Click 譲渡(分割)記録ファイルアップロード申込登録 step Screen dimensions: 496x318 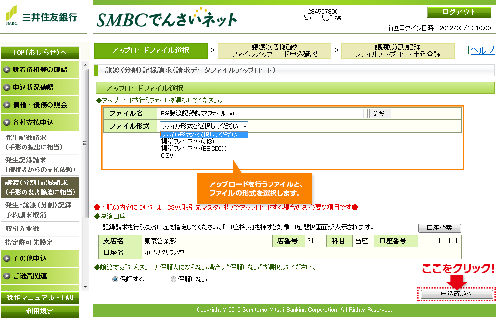click(x=397, y=50)
